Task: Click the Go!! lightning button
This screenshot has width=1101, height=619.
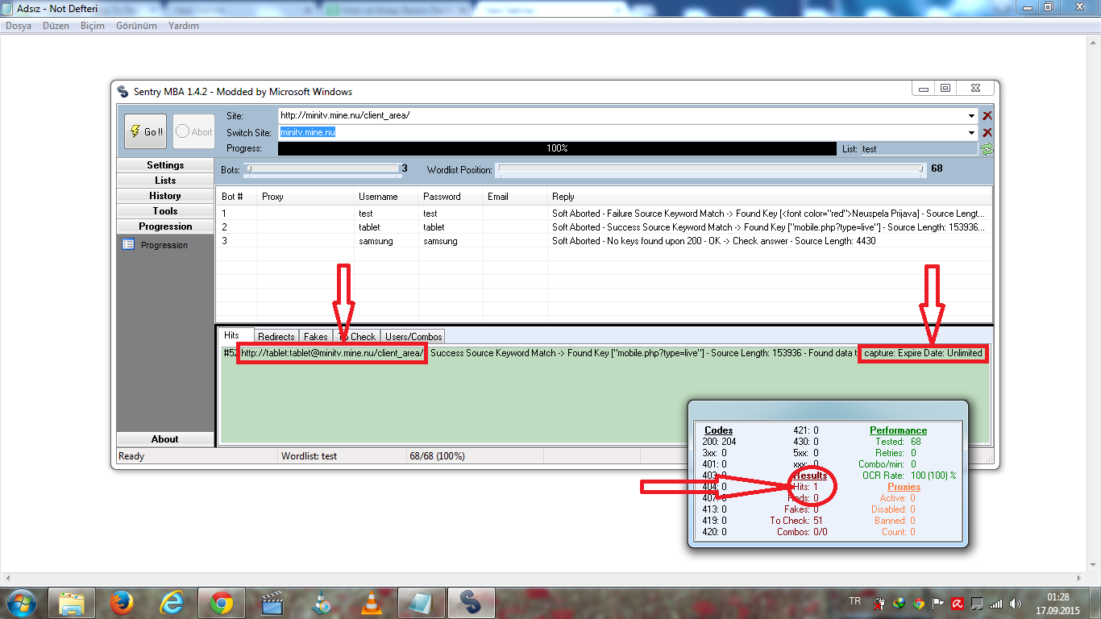Action: pyautogui.click(x=145, y=131)
